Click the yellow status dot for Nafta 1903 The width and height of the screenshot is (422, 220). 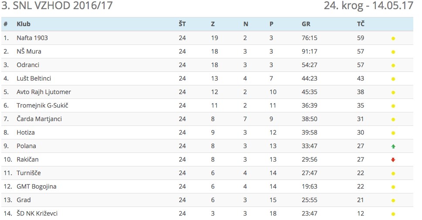tap(393, 38)
